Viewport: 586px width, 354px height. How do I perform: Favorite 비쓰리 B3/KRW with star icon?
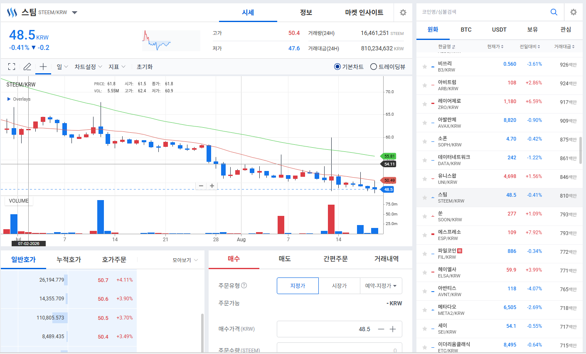point(425,67)
